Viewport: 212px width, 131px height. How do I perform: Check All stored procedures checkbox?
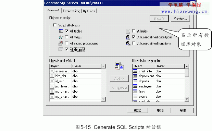[x=67, y=43]
